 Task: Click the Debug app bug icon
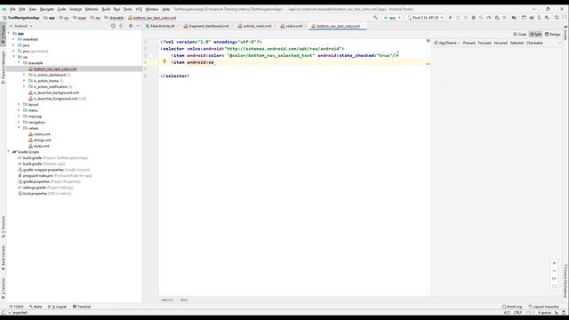(474, 18)
